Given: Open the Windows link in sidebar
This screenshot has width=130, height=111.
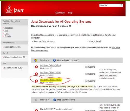Looking at the screenshot, I should (9, 28).
